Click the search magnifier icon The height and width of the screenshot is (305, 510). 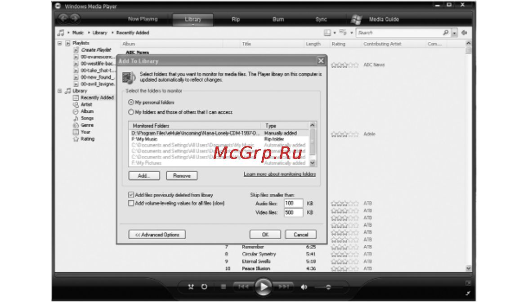pyautogui.click(x=446, y=32)
